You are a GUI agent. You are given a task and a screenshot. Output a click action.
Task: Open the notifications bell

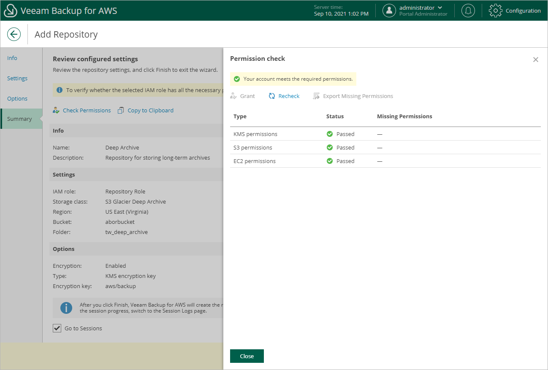pos(468,11)
